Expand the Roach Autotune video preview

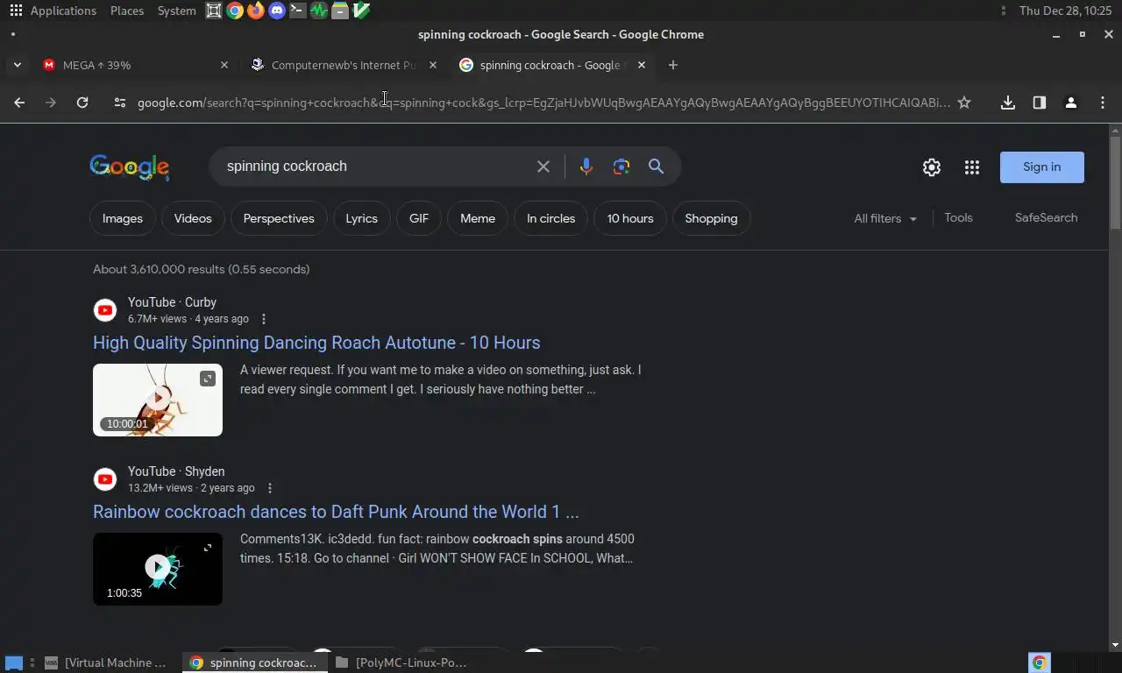(x=208, y=379)
